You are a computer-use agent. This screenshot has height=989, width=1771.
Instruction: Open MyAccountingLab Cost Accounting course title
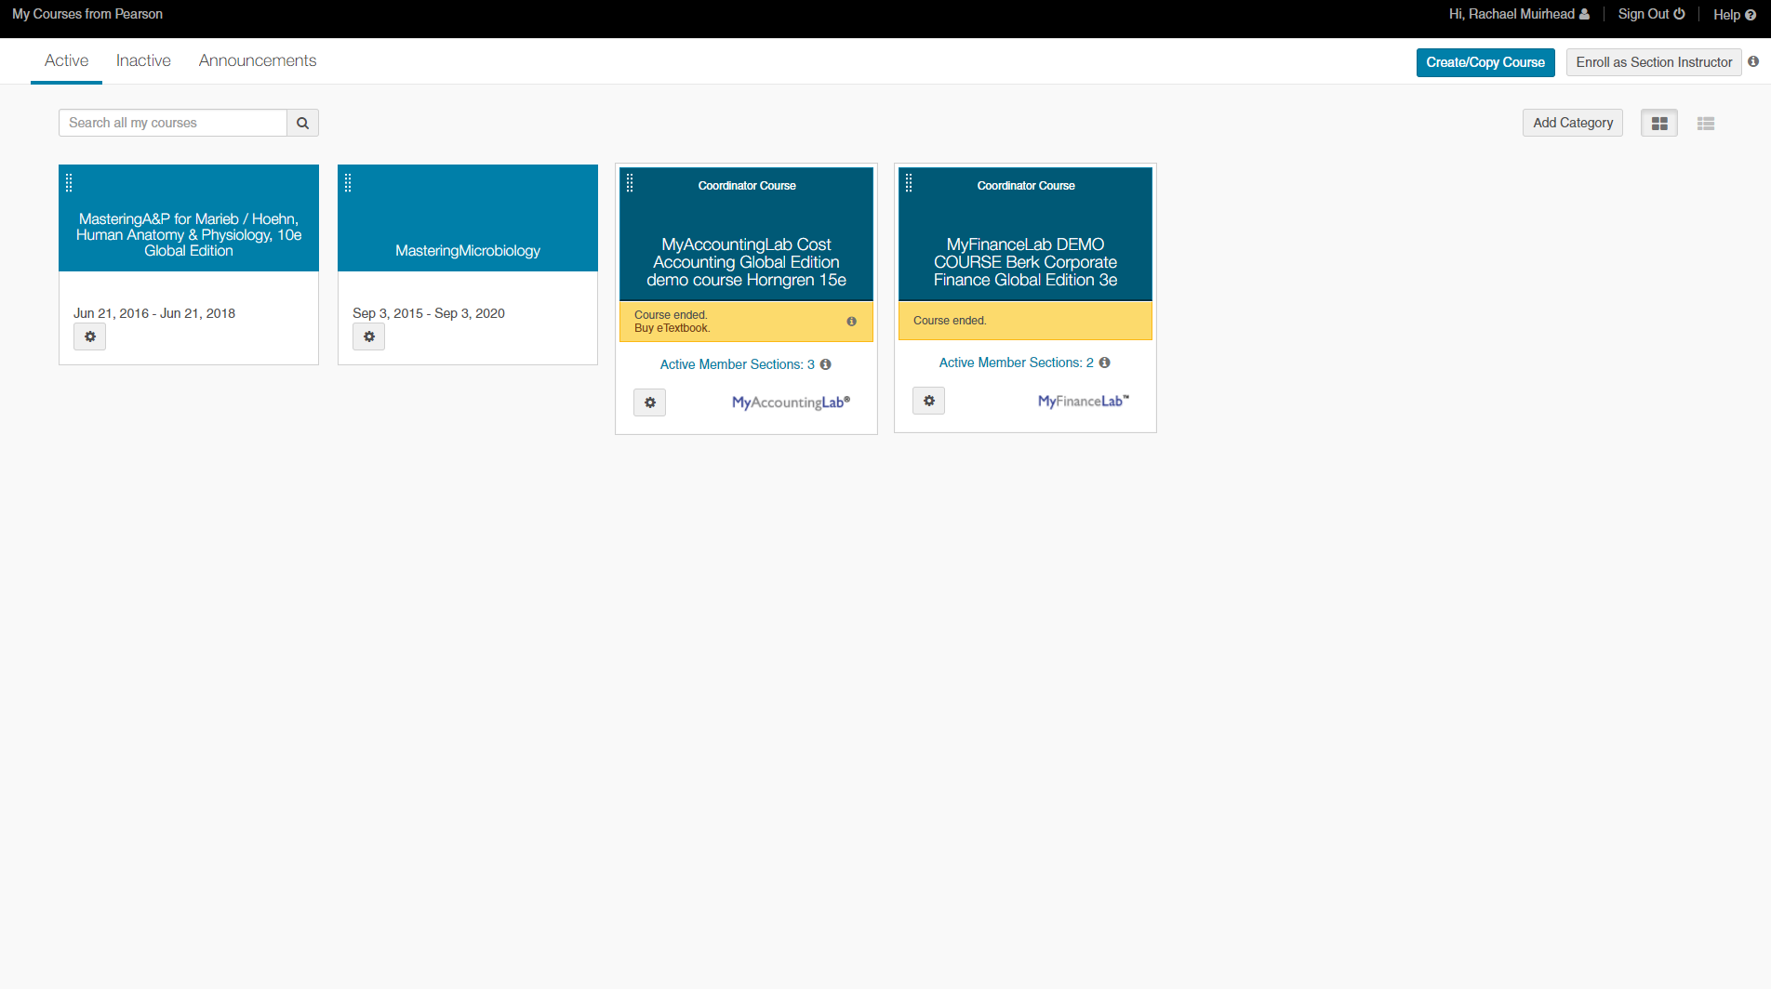746,262
